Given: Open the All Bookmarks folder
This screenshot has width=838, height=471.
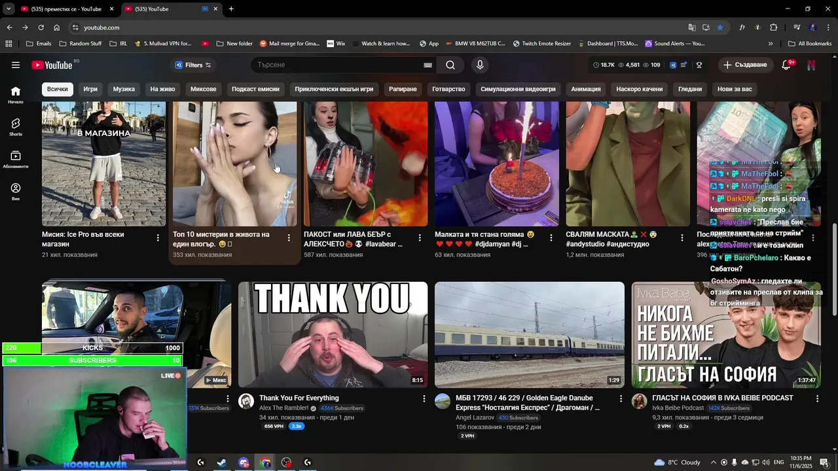Looking at the screenshot, I should [x=810, y=44].
